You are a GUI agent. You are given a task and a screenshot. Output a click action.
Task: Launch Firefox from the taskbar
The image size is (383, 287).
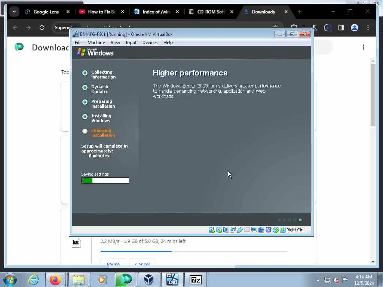[x=55, y=280]
